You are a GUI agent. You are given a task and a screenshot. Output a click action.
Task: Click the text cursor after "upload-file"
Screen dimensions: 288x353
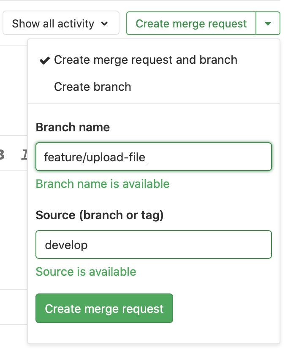146,158
